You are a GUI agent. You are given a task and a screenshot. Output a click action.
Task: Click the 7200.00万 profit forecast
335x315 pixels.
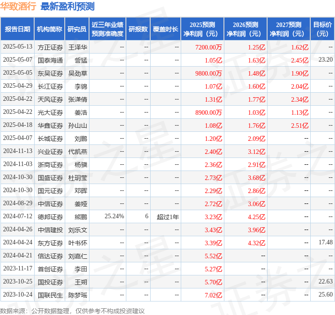208,47
